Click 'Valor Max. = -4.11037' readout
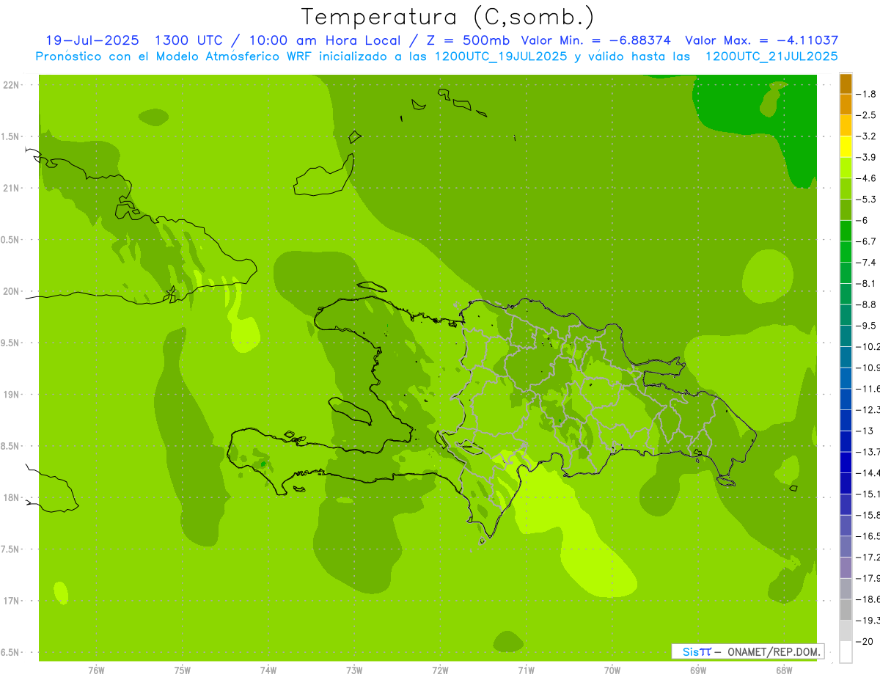This screenshot has width=880, height=680. pos(761,40)
